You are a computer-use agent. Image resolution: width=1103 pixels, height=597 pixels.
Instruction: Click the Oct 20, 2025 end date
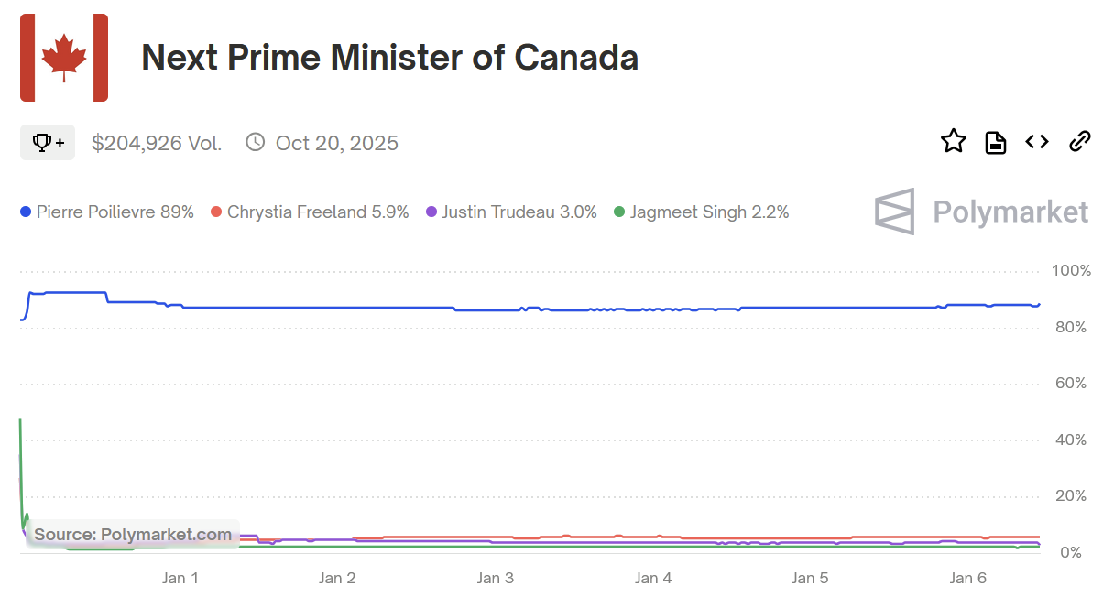pyautogui.click(x=336, y=143)
